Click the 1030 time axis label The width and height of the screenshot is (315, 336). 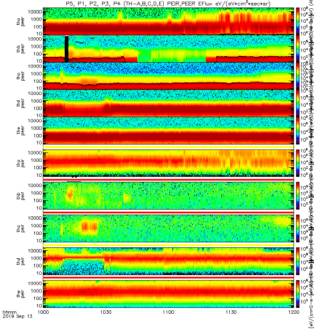(106, 312)
